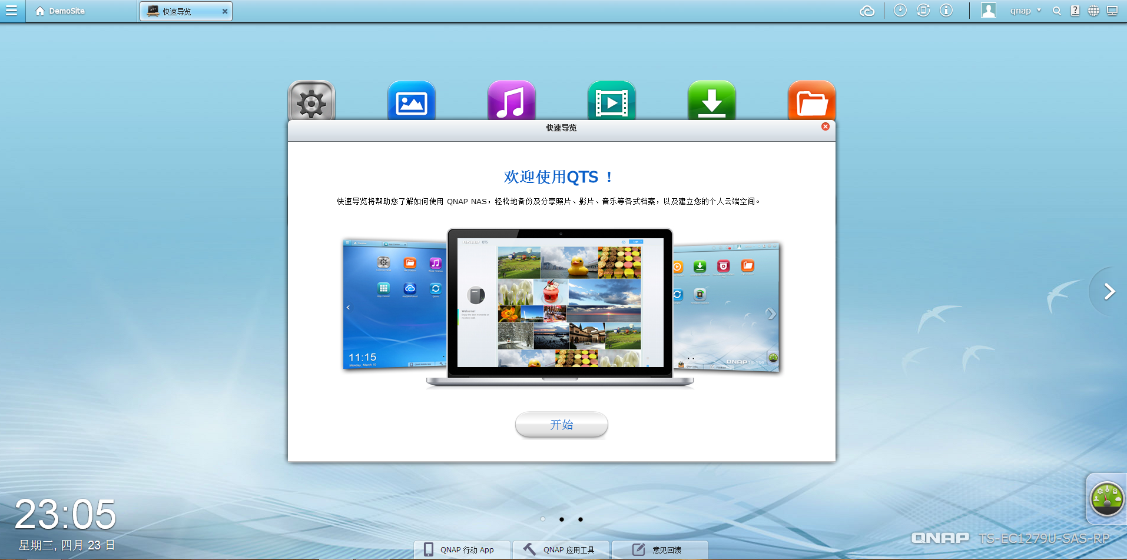Image resolution: width=1127 pixels, height=560 pixels.
Task: Select the third desktop page dot
Action: (x=581, y=519)
